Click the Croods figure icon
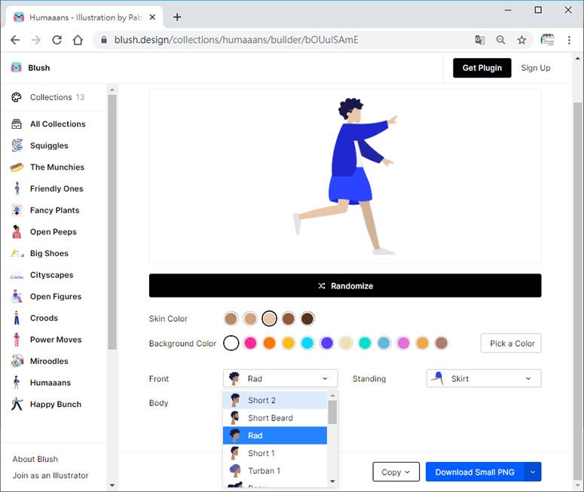584x492 pixels. coord(17,318)
